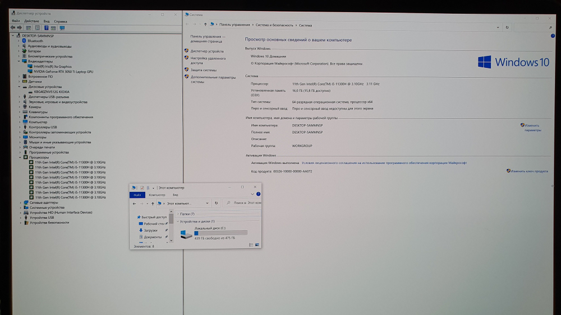Open quick access toolbar dropdown in Explorer title
Viewport: 561px width, 315px height.
pyautogui.click(x=154, y=188)
